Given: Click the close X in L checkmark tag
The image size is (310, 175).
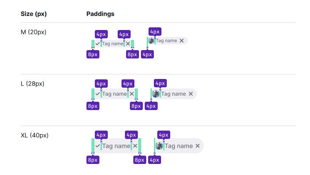Looking at the screenshot, I should click(132, 94).
